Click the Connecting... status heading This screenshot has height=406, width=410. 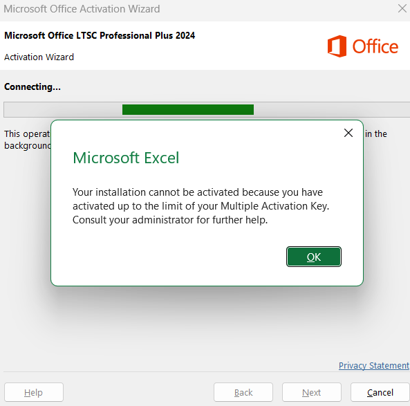(32, 86)
